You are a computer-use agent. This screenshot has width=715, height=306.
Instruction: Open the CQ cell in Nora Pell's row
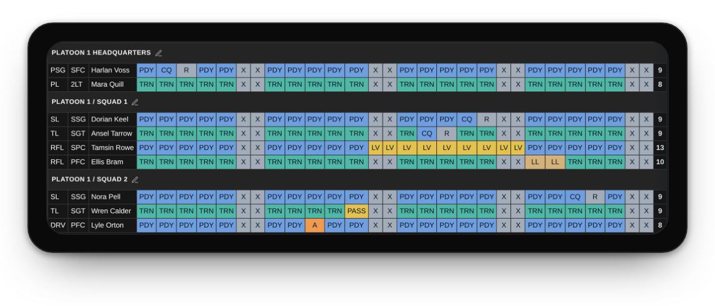575,197
